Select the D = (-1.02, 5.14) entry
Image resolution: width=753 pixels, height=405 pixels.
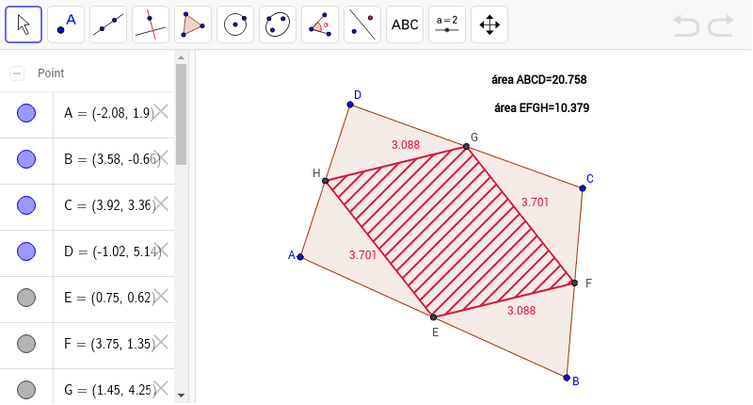pos(112,251)
